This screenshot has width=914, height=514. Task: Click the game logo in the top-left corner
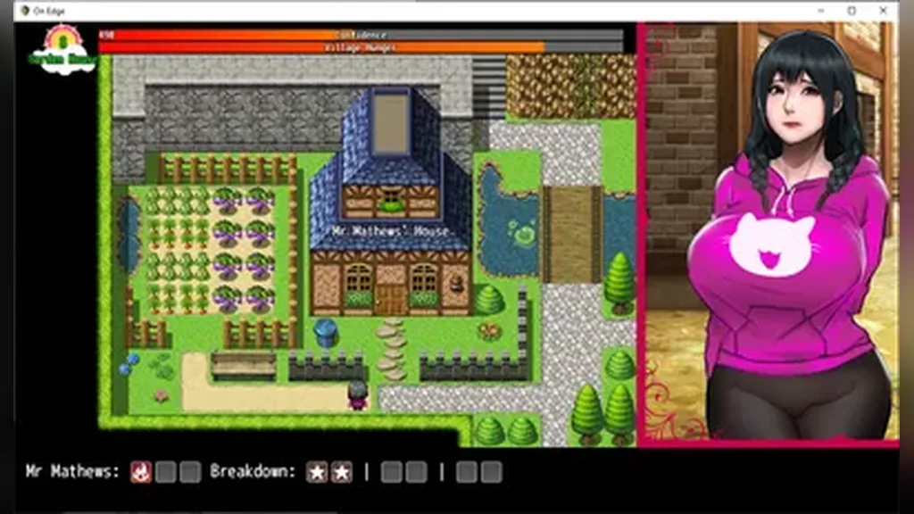pos(62,50)
